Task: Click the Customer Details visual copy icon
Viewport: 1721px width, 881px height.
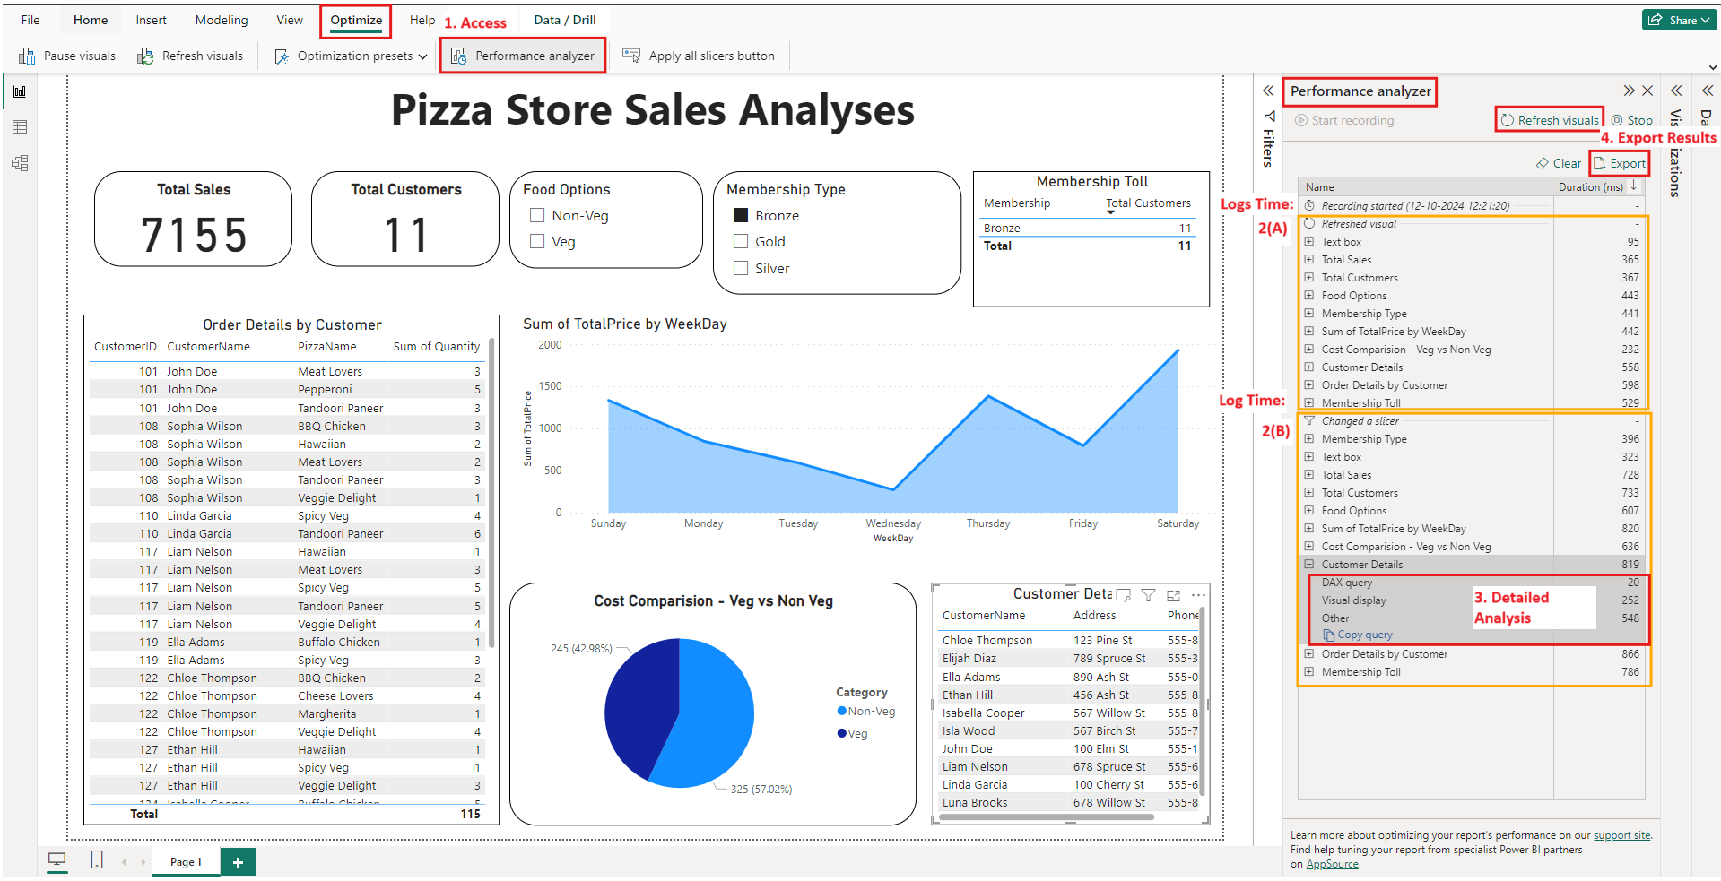Action: click(1123, 594)
